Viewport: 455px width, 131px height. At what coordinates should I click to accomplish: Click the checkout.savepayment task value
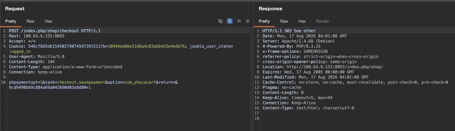point(81,82)
